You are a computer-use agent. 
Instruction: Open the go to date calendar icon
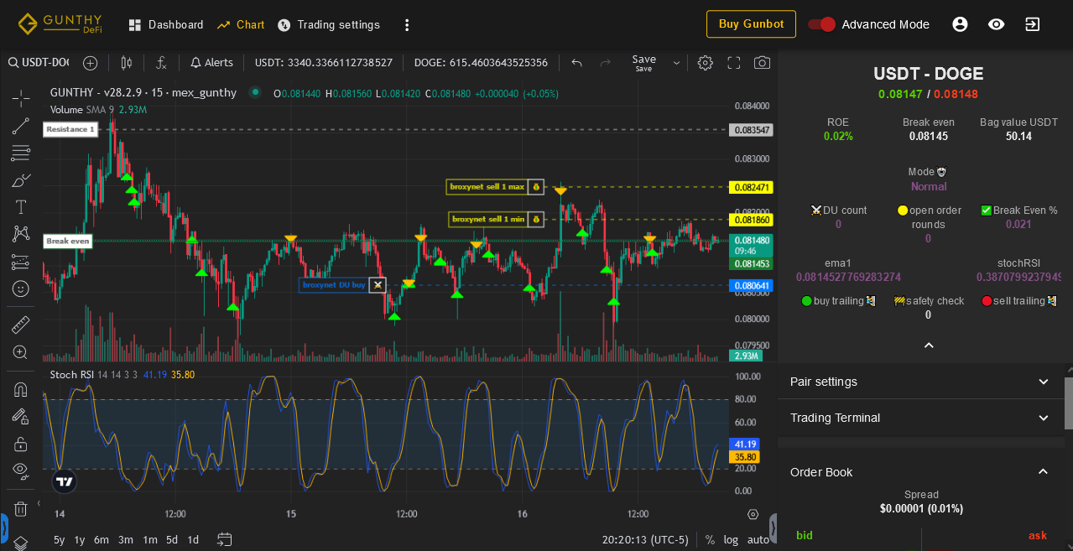click(225, 539)
